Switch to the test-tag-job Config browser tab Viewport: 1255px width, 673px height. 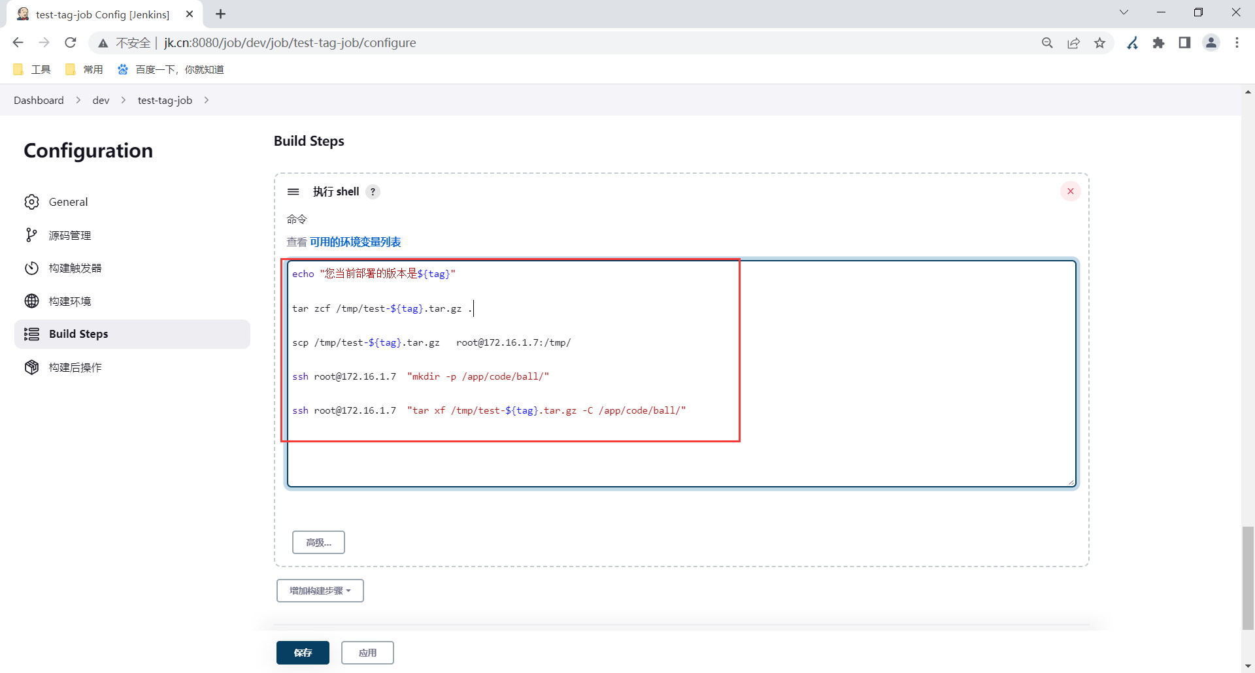[x=105, y=14]
